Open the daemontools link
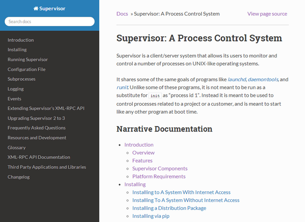Image resolution: width=305 pixels, height=222 pixels. click(x=263, y=80)
